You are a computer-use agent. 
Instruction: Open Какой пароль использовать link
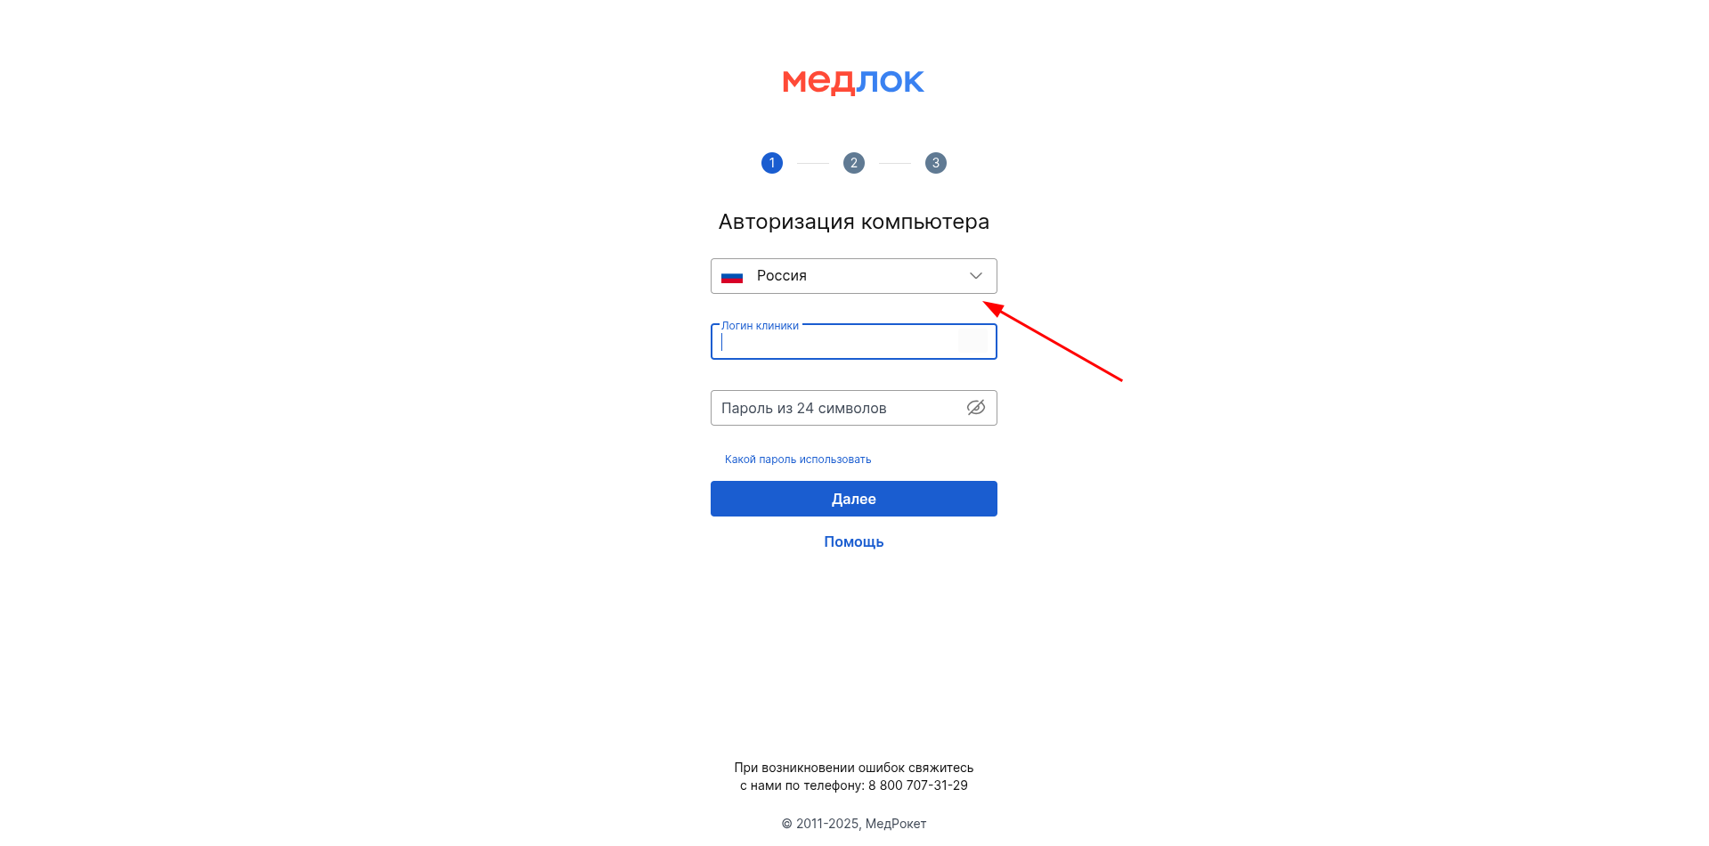798,460
